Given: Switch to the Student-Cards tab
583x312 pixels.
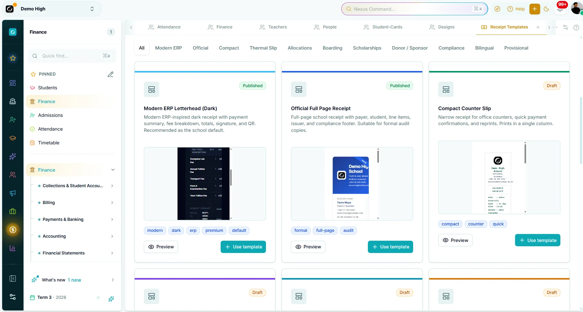Looking at the screenshot, I should (x=383, y=27).
